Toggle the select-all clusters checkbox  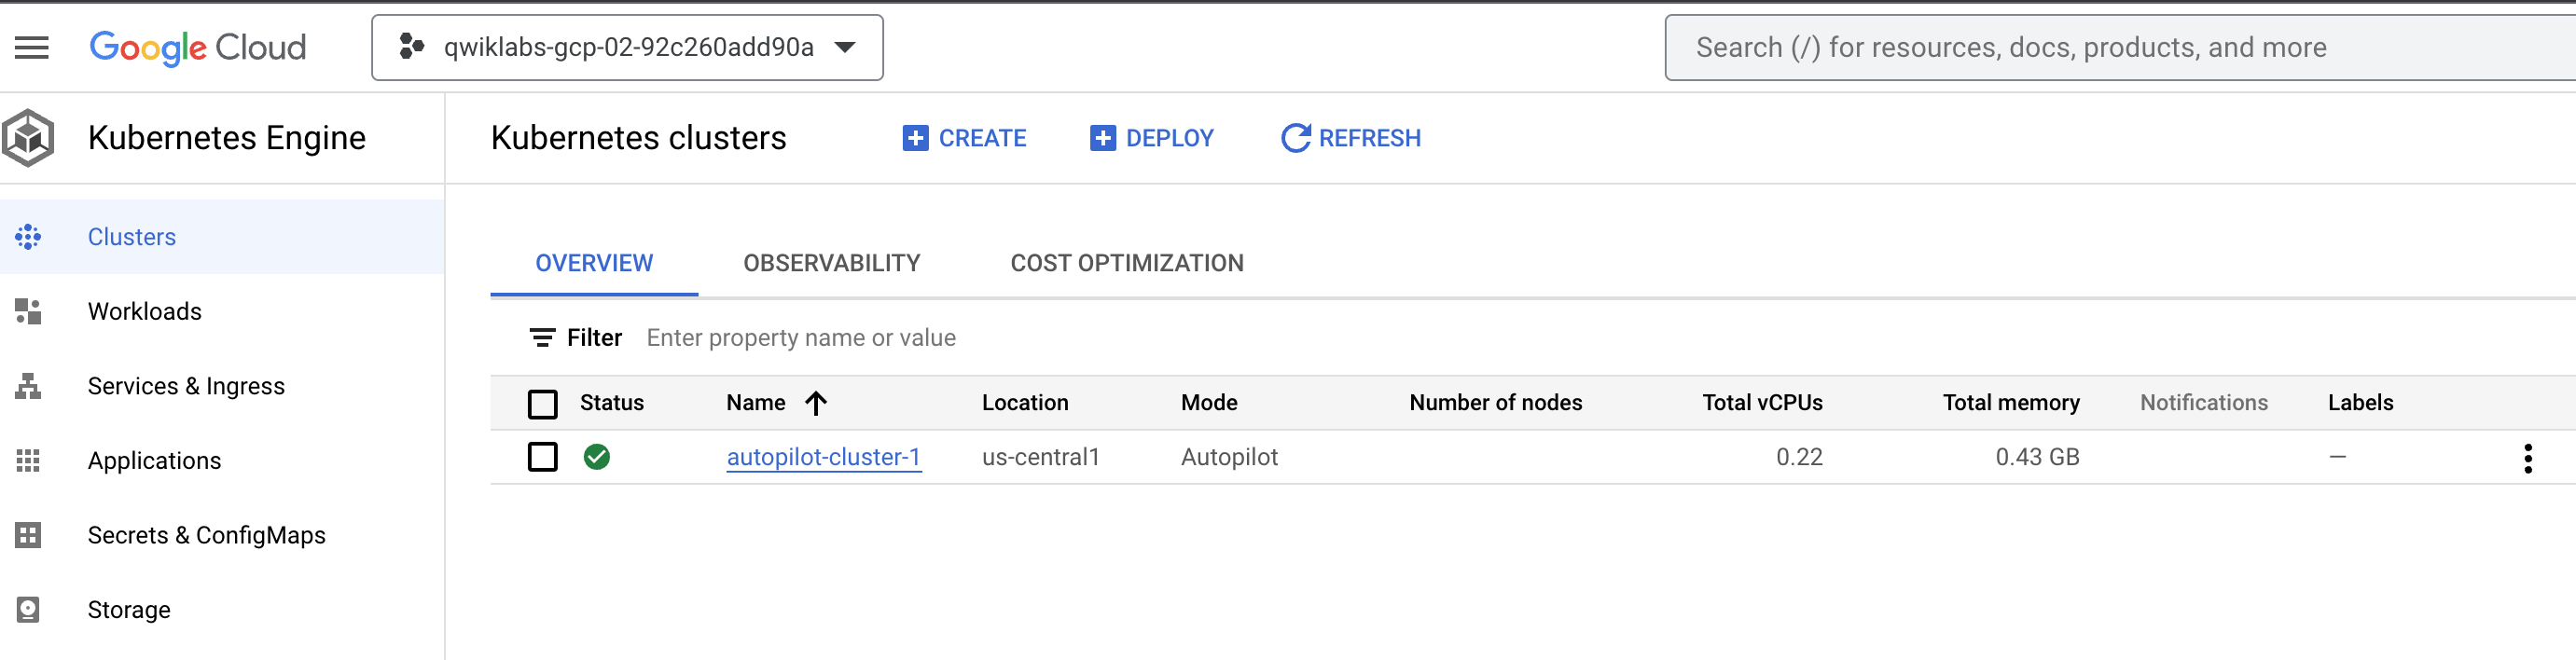click(x=542, y=403)
